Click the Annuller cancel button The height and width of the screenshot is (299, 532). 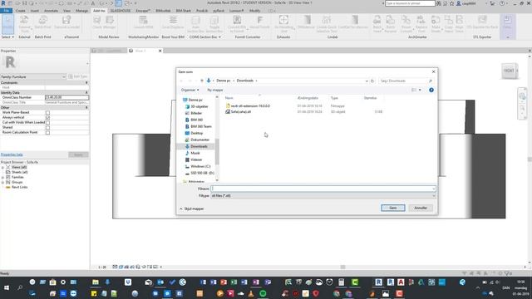421,208
